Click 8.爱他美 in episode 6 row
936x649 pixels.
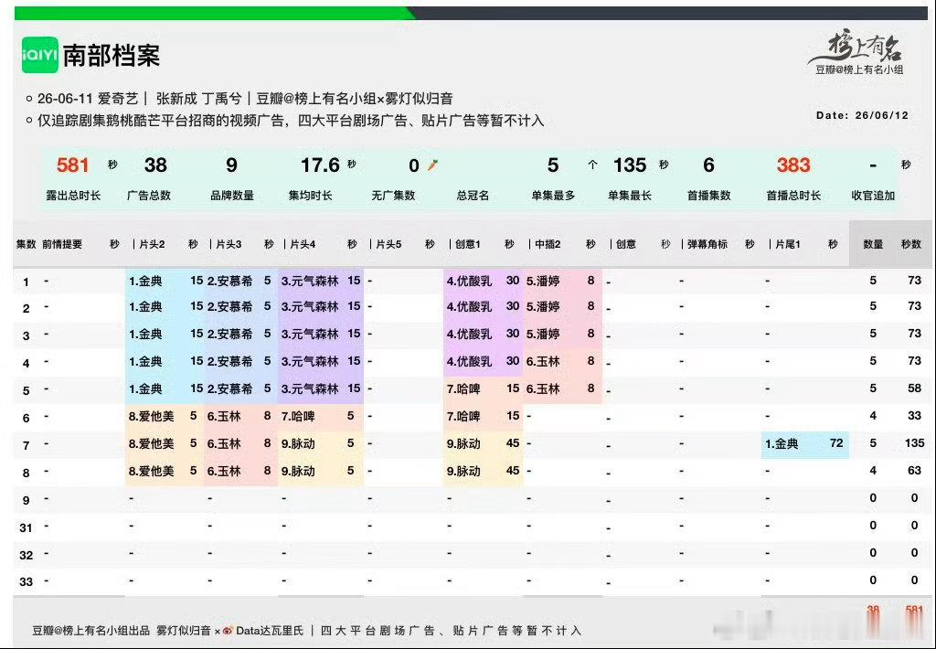pos(151,416)
